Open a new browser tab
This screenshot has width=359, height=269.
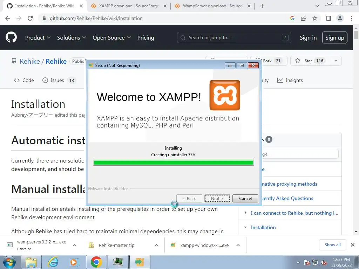[x=262, y=6]
